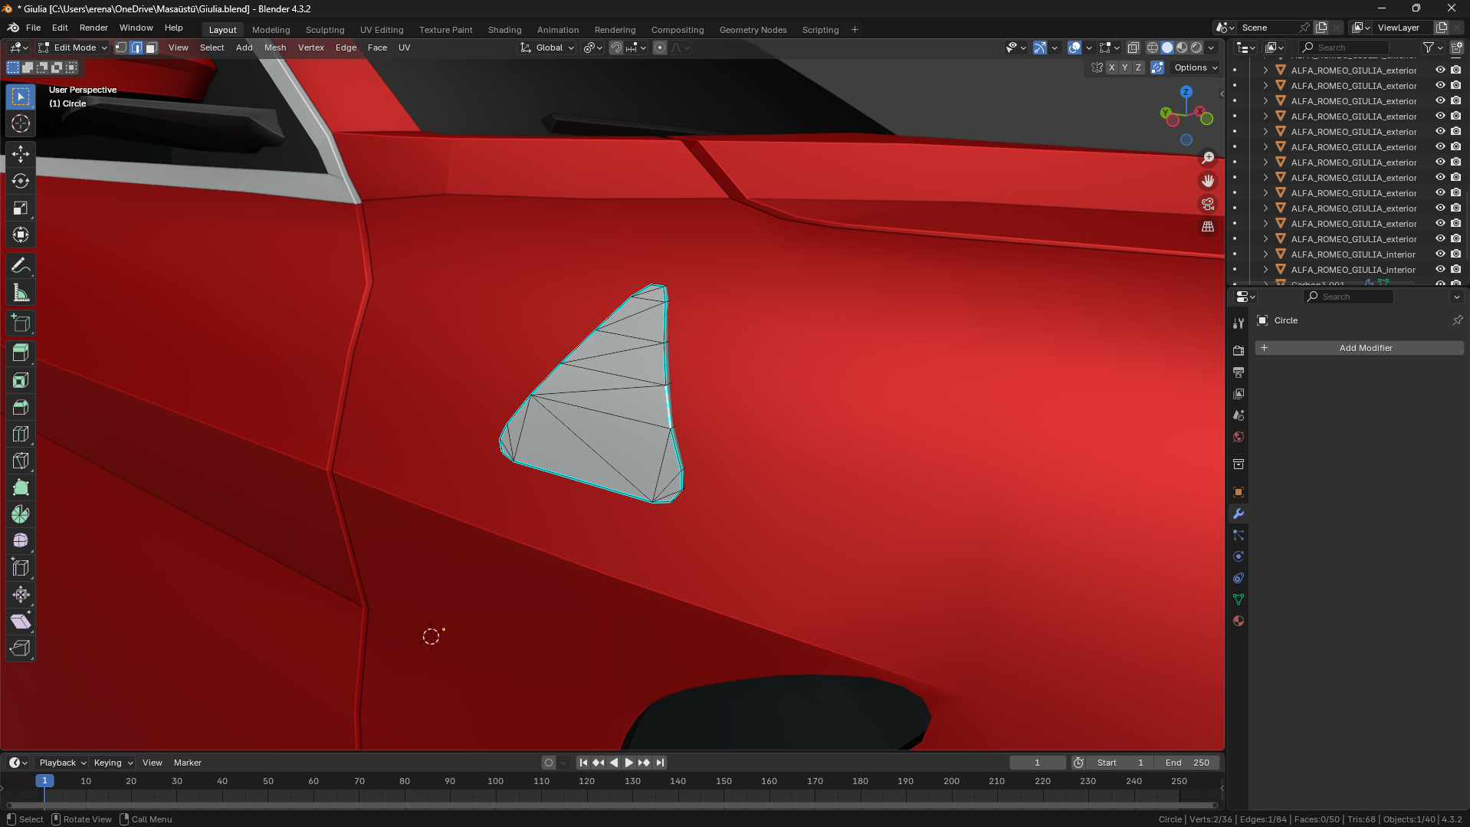Switch to wireframe viewport shading
Image resolution: width=1470 pixels, height=827 pixels.
[1153, 48]
